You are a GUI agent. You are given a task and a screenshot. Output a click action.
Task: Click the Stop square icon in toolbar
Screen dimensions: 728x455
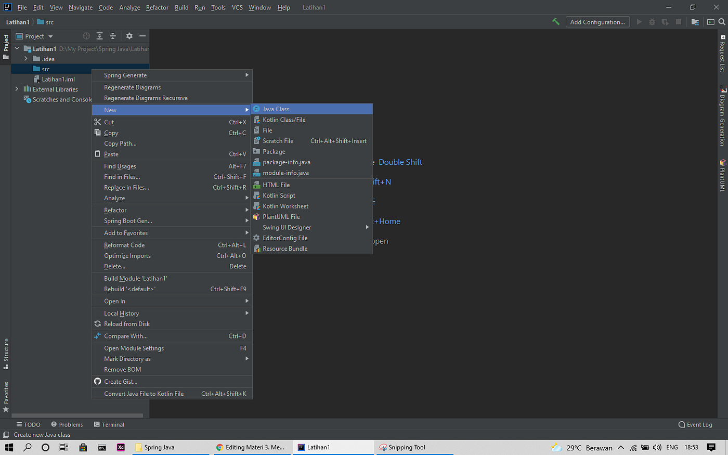coord(678,22)
